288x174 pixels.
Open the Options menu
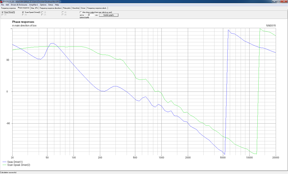coord(43,5)
